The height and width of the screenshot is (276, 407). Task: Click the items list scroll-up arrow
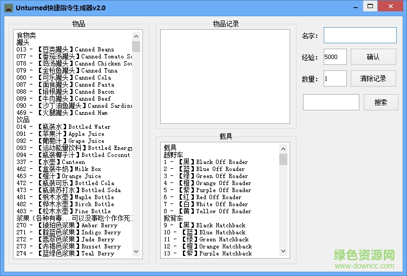(136, 36)
